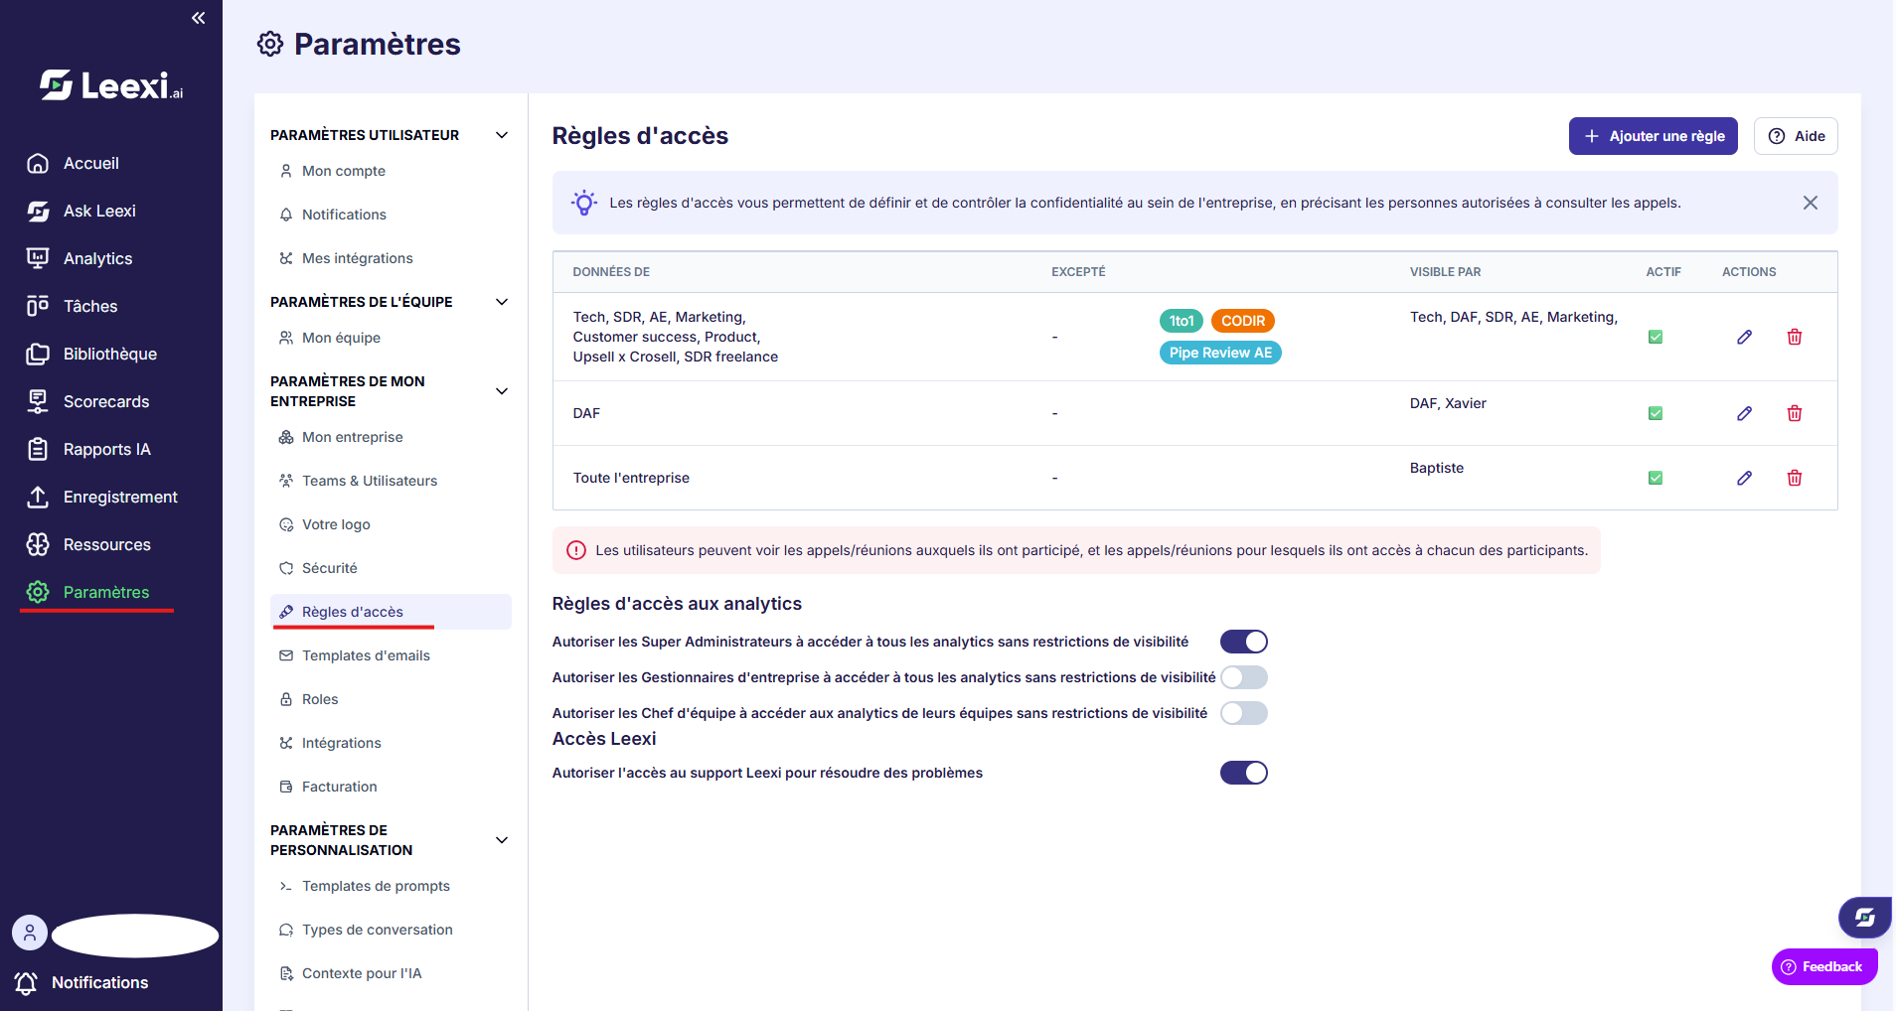1896x1011 pixels.
Task: Delete the DAF access rule
Action: pyautogui.click(x=1795, y=413)
